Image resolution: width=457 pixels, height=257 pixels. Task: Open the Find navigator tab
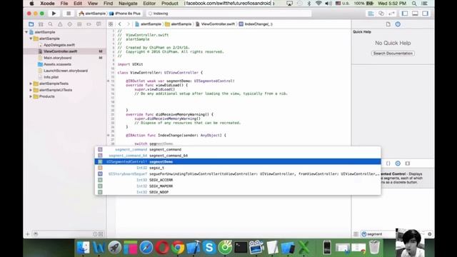51,24
